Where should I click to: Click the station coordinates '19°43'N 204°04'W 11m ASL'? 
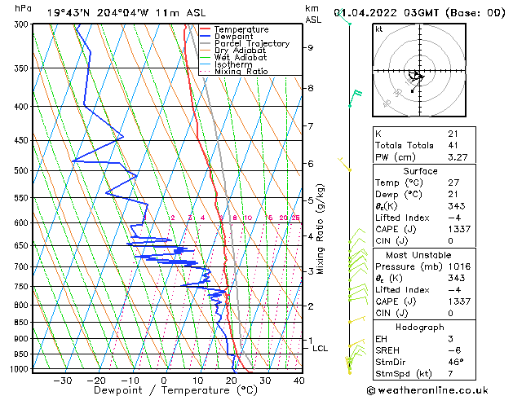coord(126,13)
